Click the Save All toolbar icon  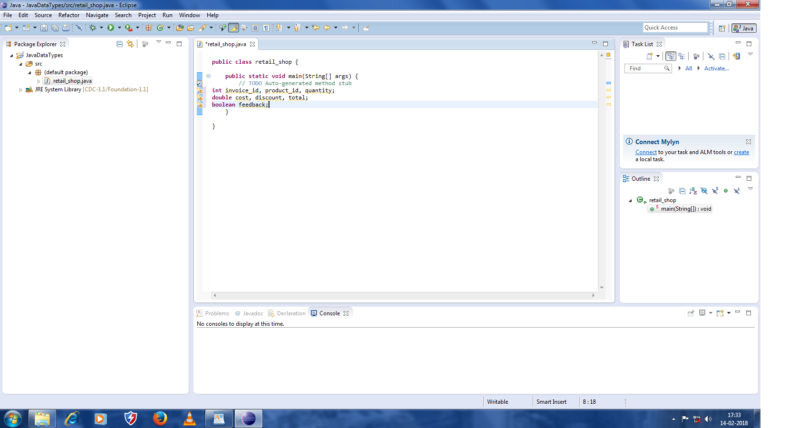55,28
